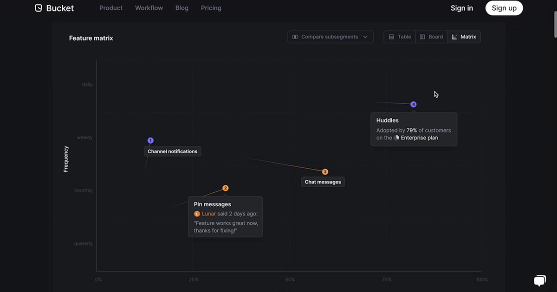The image size is (557, 292).
Task: Click the Sign up button
Action: pyautogui.click(x=504, y=8)
